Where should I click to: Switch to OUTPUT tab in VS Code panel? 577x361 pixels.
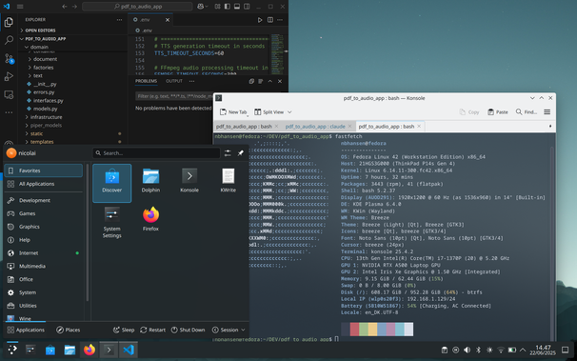[x=173, y=81]
